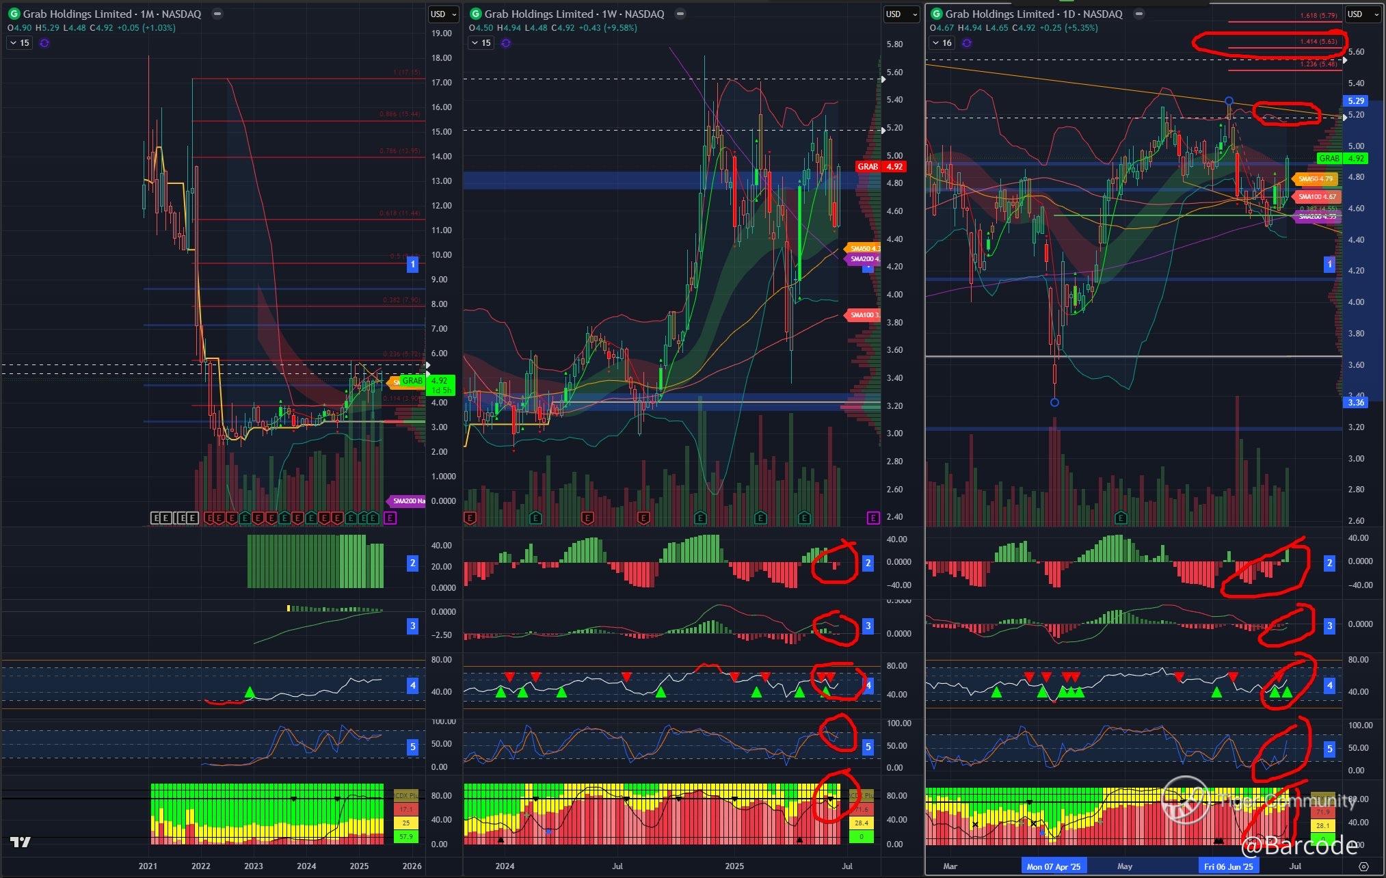Click the green Grab logo on daily chart
Screen dimensions: 1386x878
point(937,14)
